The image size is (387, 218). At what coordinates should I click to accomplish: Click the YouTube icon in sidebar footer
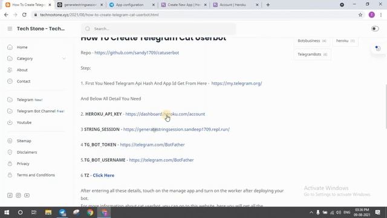27,196
